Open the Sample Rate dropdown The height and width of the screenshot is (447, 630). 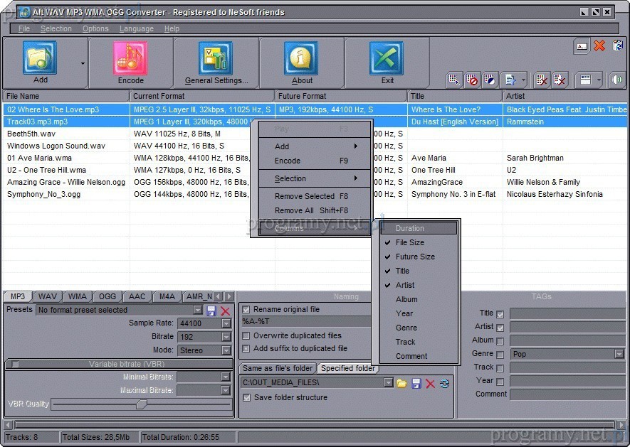226,323
